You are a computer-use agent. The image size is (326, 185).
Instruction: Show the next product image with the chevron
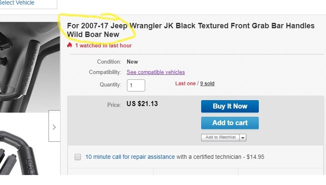[x=54, y=127]
